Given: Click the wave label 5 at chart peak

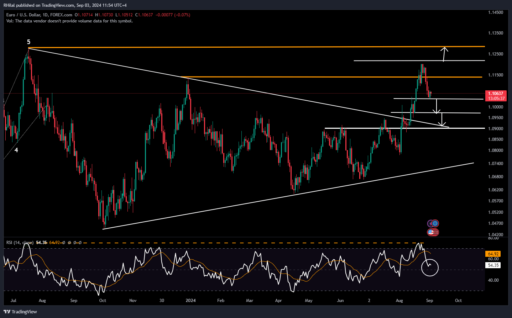Looking at the screenshot, I should [29, 42].
